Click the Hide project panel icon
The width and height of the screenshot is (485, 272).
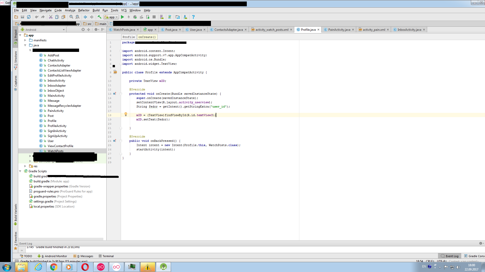click(103, 29)
